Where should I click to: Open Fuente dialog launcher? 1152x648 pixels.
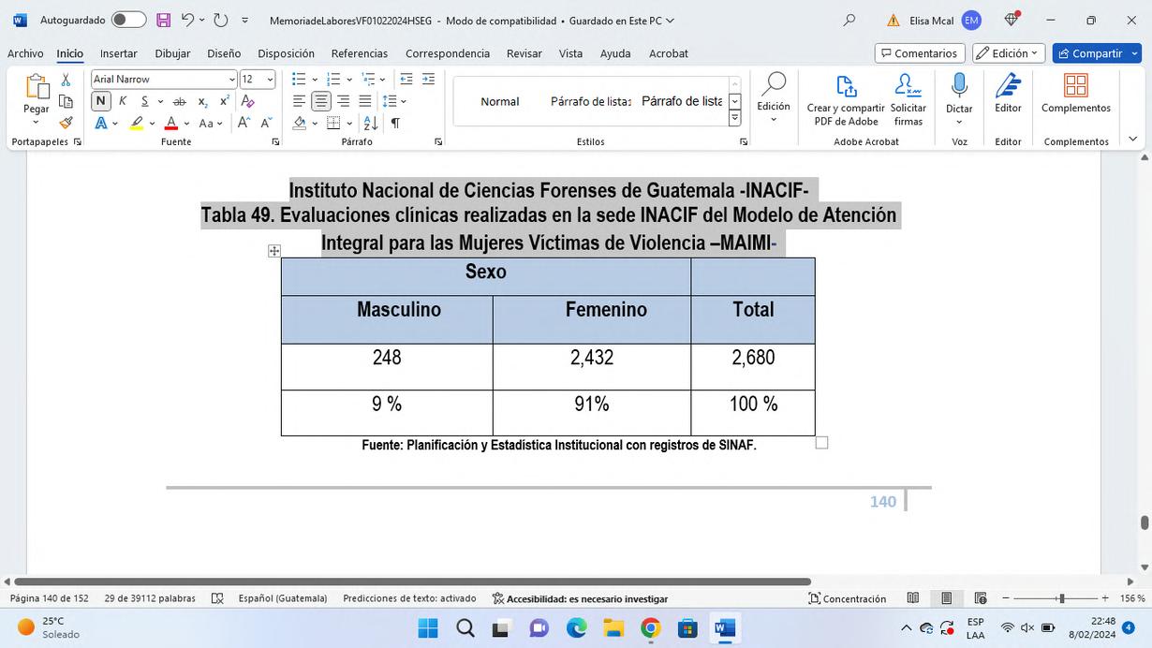click(275, 142)
